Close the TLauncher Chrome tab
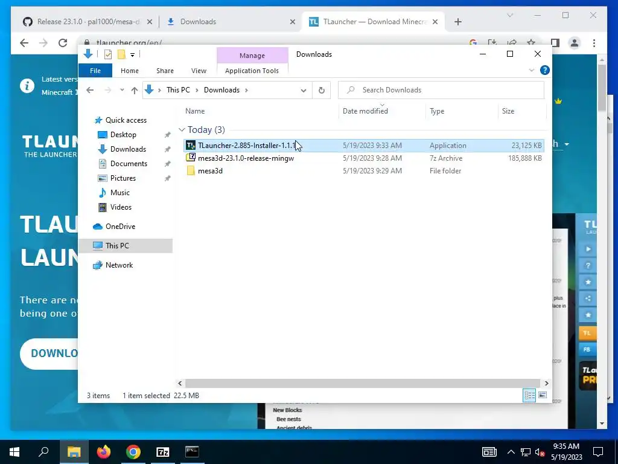 coord(435,22)
